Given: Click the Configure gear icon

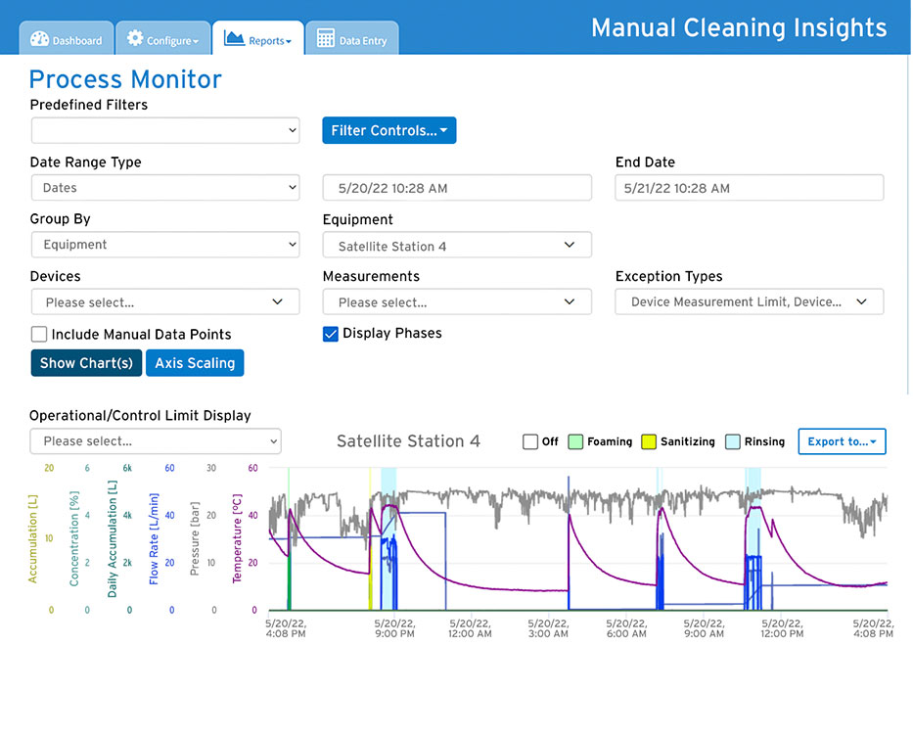Looking at the screenshot, I should pos(132,39).
